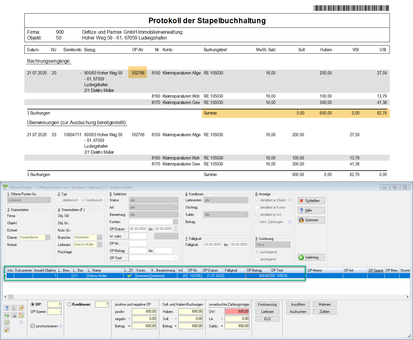The height and width of the screenshot is (340, 413).
Task: Open the Offene Posten für Lieferant dropdown
Action: pos(29,200)
